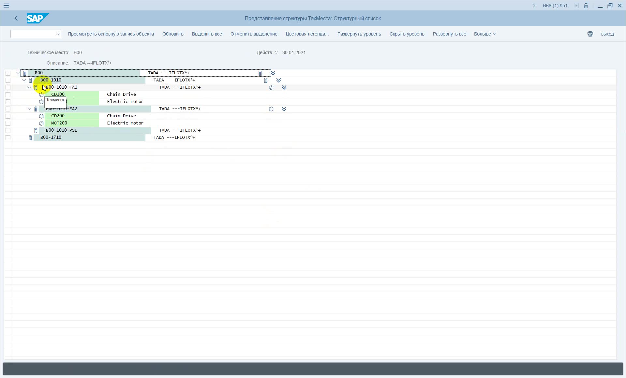Click right-side equipment icon in B00-1010-FA2 row
The image size is (626, 378).
(271, 109)
